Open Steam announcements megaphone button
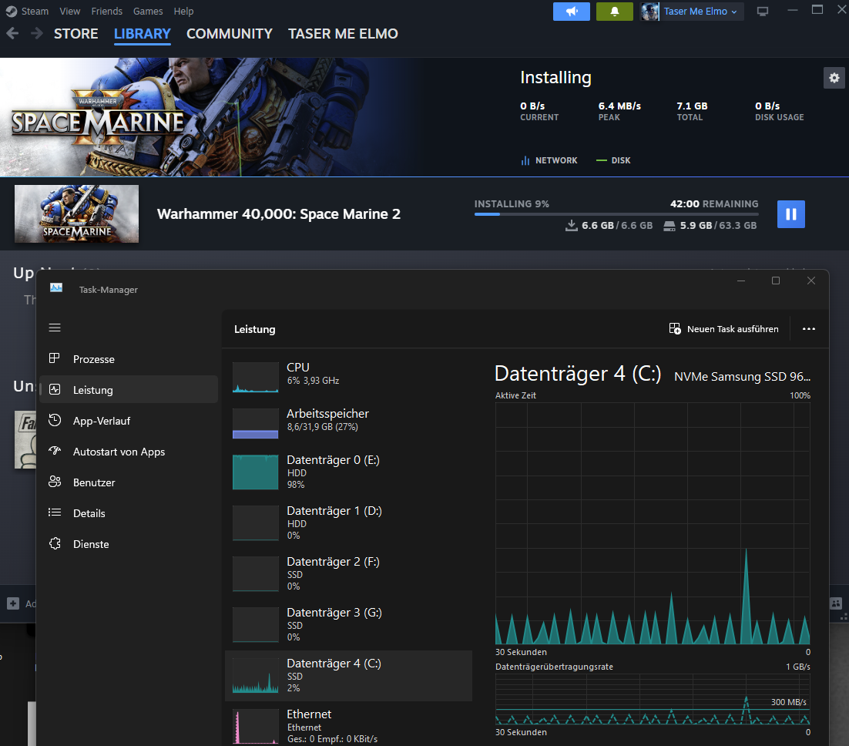This screenshot has width=849, height=746. (x=571, y=12)
